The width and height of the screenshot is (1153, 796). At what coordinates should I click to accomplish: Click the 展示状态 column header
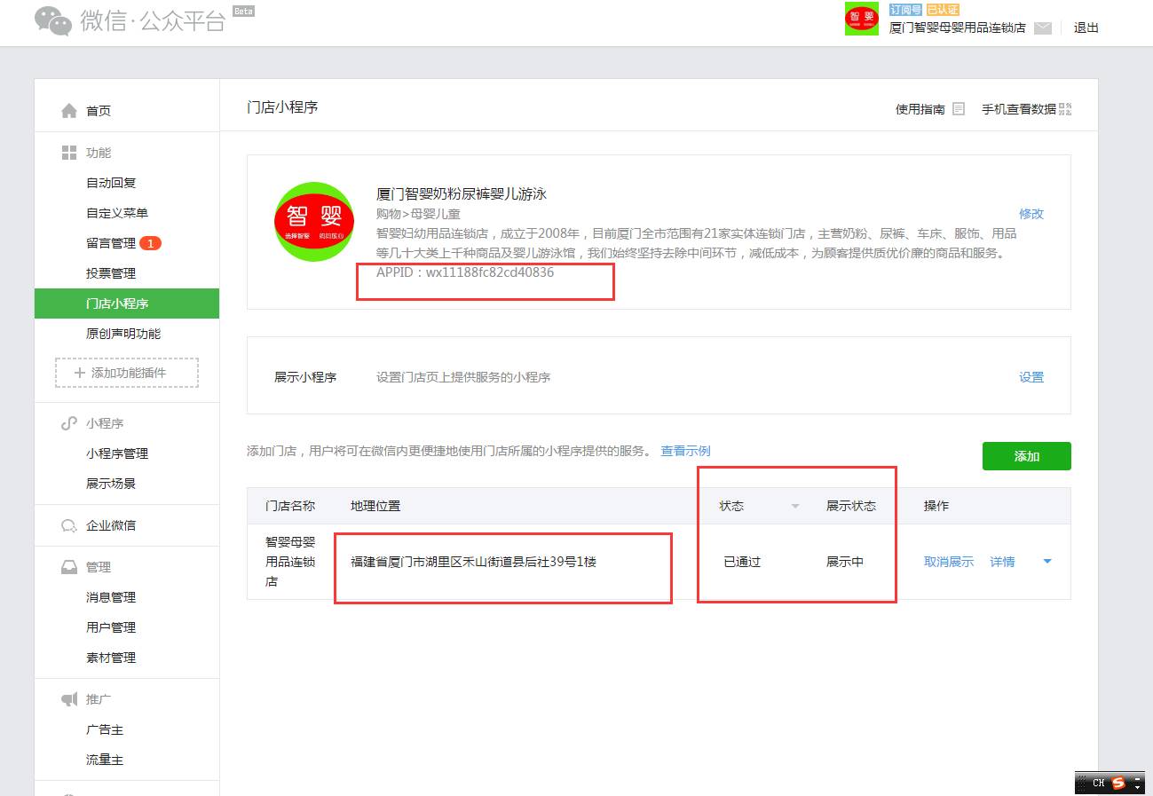(x=851, y=506)
